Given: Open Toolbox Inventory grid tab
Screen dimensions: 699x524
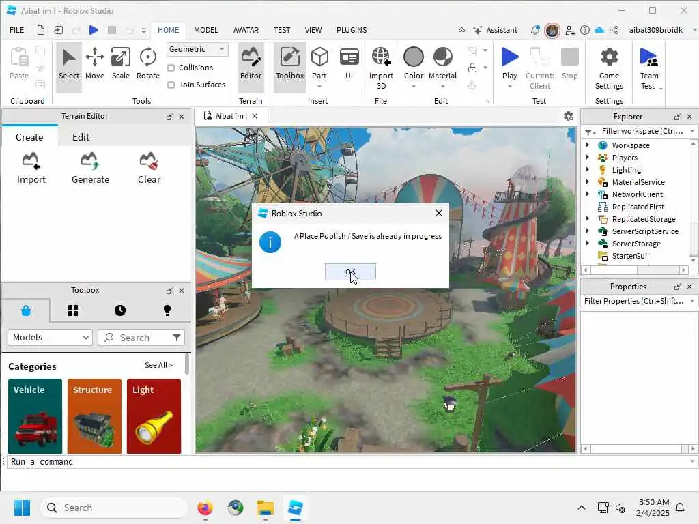Looking at the screenshot, I should (73, 310).
